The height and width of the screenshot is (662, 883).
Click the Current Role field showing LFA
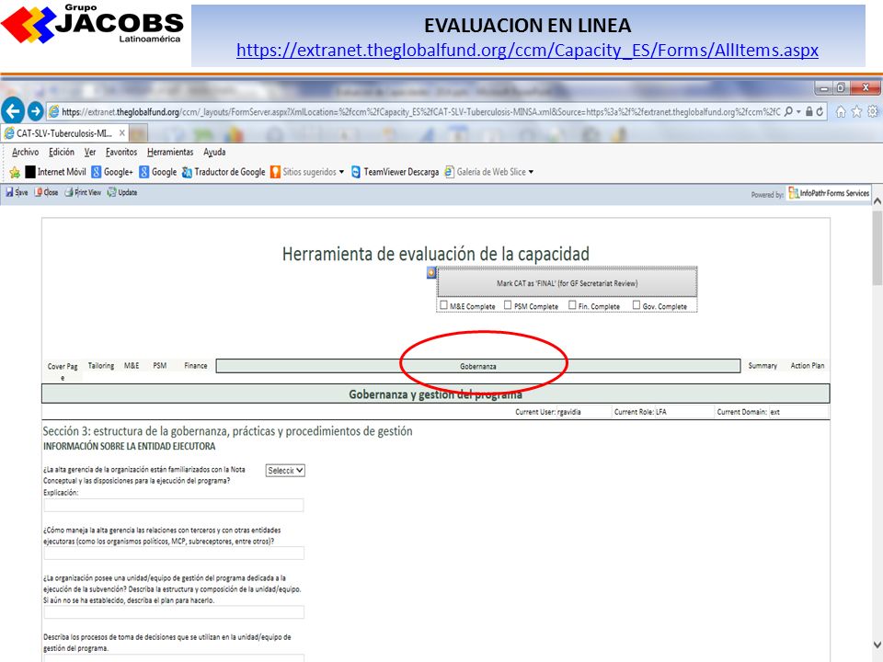point(683,412)
